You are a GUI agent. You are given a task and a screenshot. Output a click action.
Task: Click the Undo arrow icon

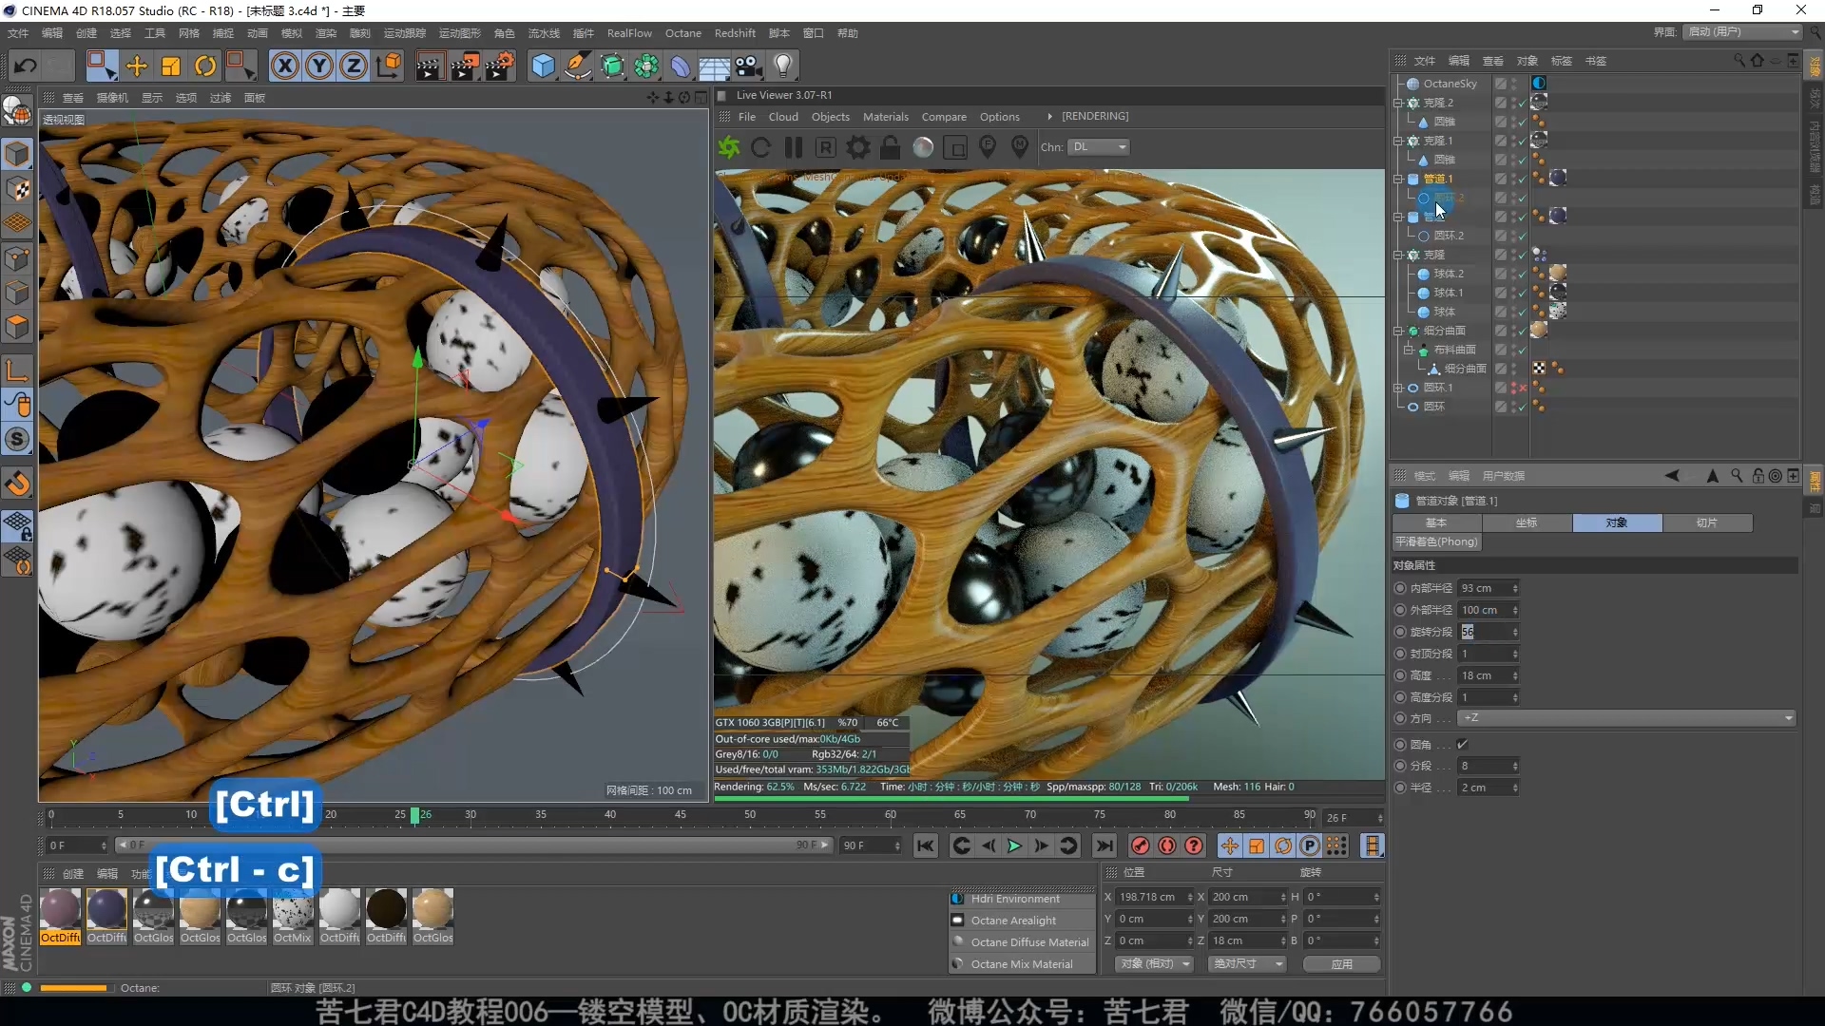26,66
